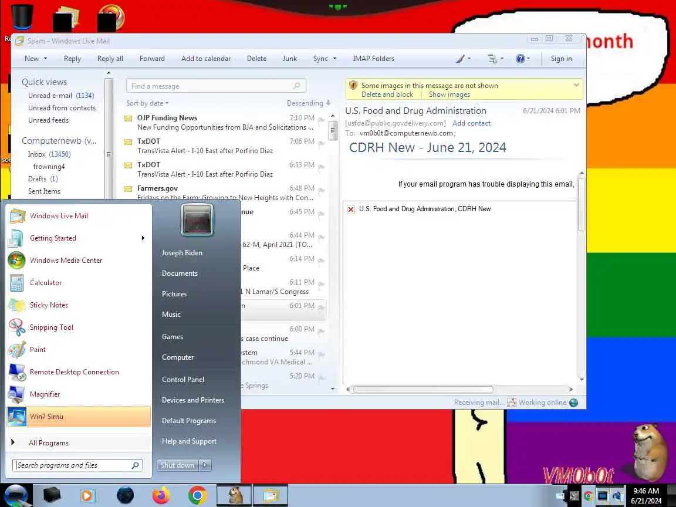Click the search magnifier in Find a message
This screenshot has height=507, width=676.
pyautogui.click(x=296, y=86)
